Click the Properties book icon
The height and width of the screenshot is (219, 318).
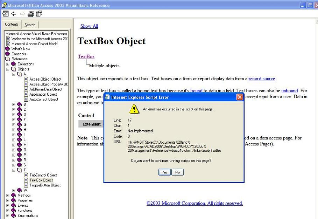click(x=14, y=200)
